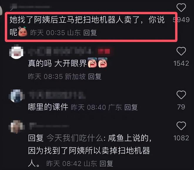Reply to the 昨天 08:42 山东 comment

coord(106,164)
